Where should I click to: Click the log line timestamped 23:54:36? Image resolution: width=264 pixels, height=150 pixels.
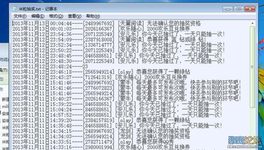(118, 34)
